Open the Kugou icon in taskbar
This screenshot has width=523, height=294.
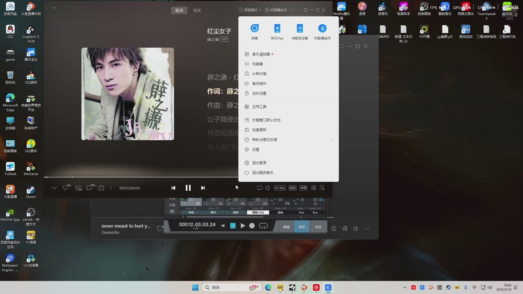click(x=328, y=287)
